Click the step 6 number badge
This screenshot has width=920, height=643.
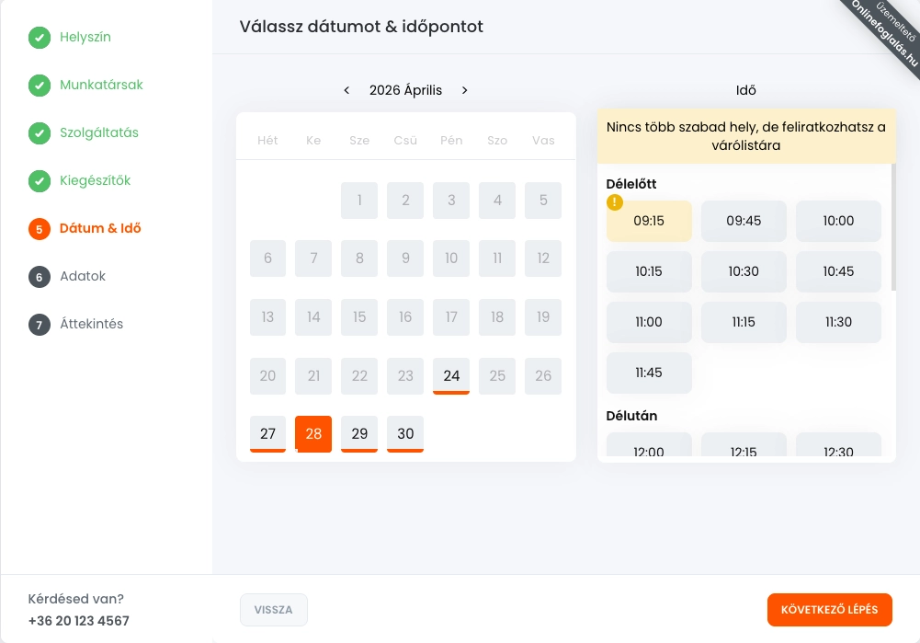(39, 277)
